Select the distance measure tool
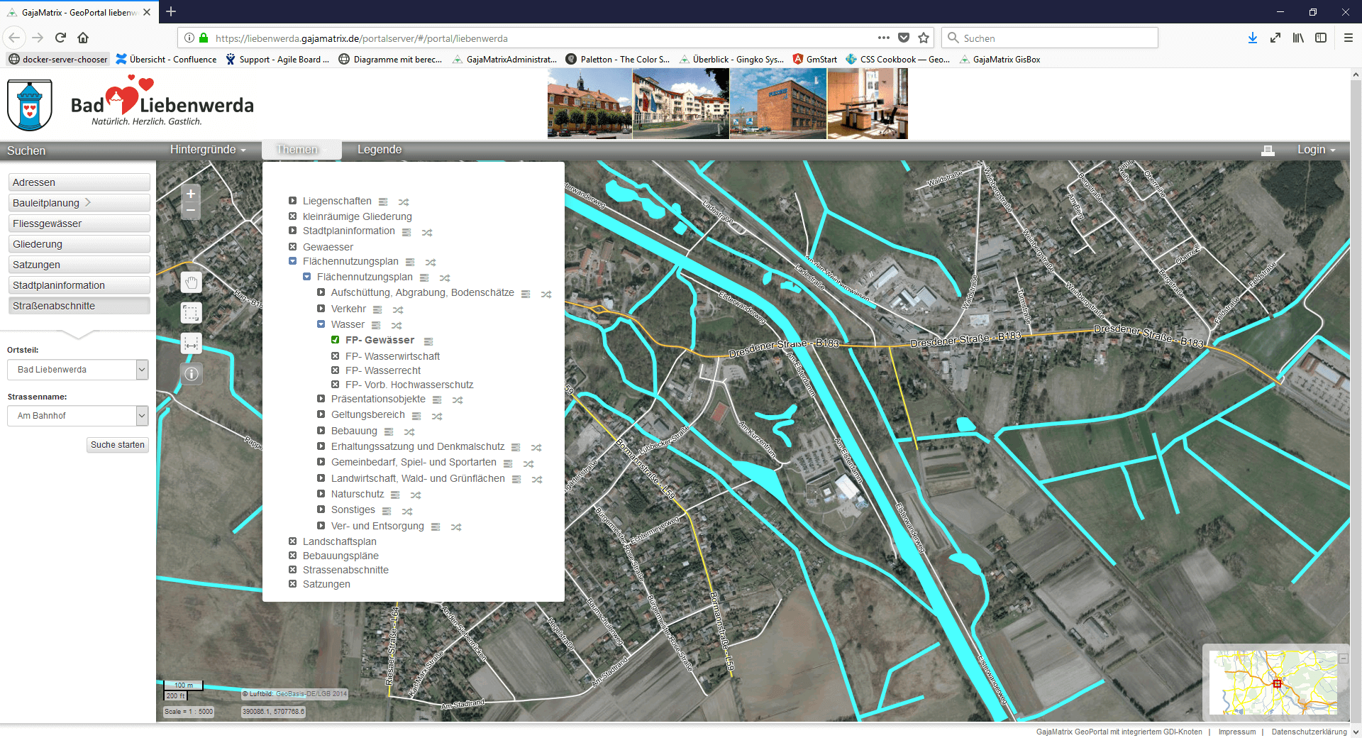 pyautogui.click(x=191, y=343)
